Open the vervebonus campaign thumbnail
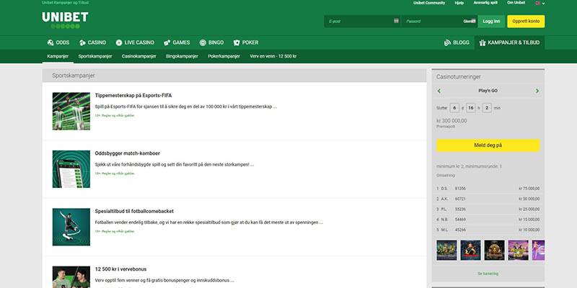The image size is (577, 288). 71,277
